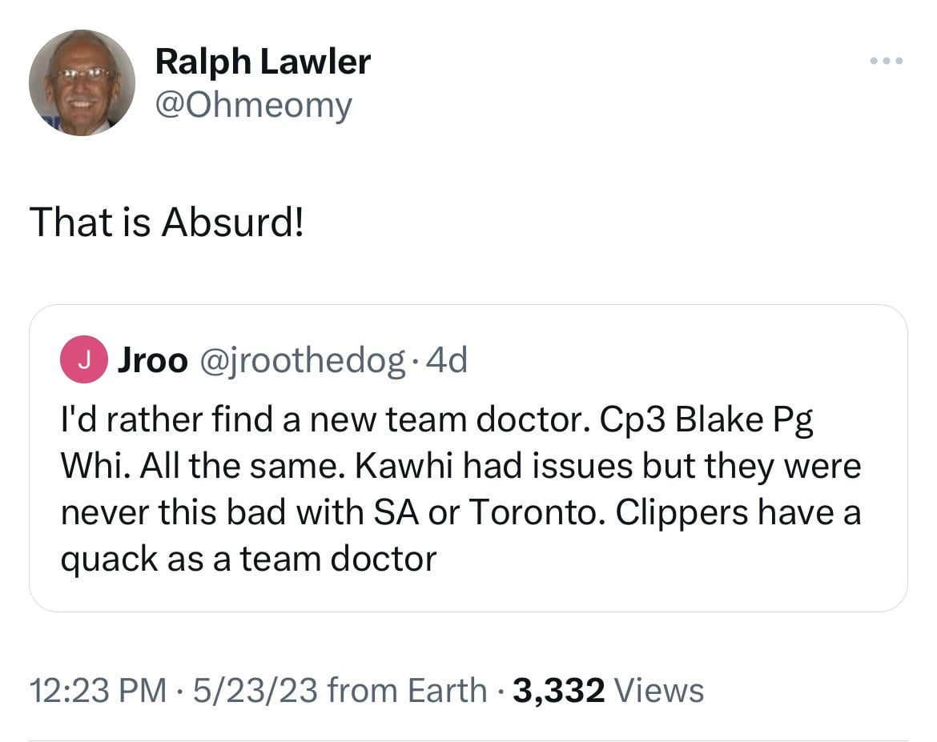
Task: Click the "from Earth" location label
Action: (x=408, y=690)
